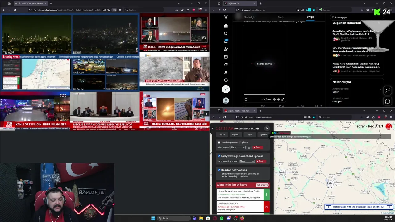The height and width of the screenshot is (222, 395).
Task: Test the Early warning sound
Action: 261,161
